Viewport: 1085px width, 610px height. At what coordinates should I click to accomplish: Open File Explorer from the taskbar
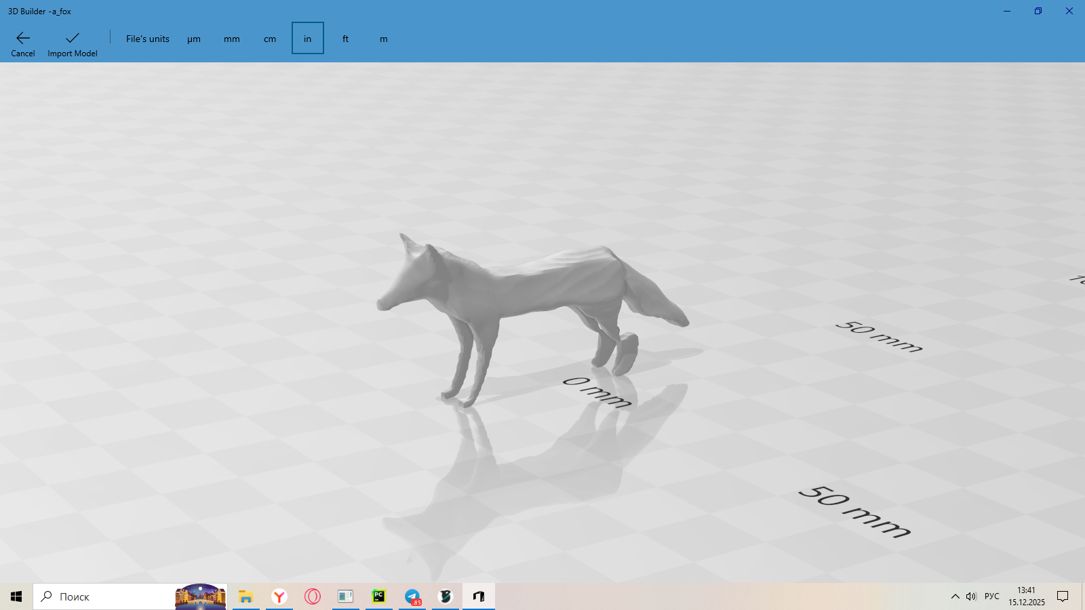[x=245, y=596]
